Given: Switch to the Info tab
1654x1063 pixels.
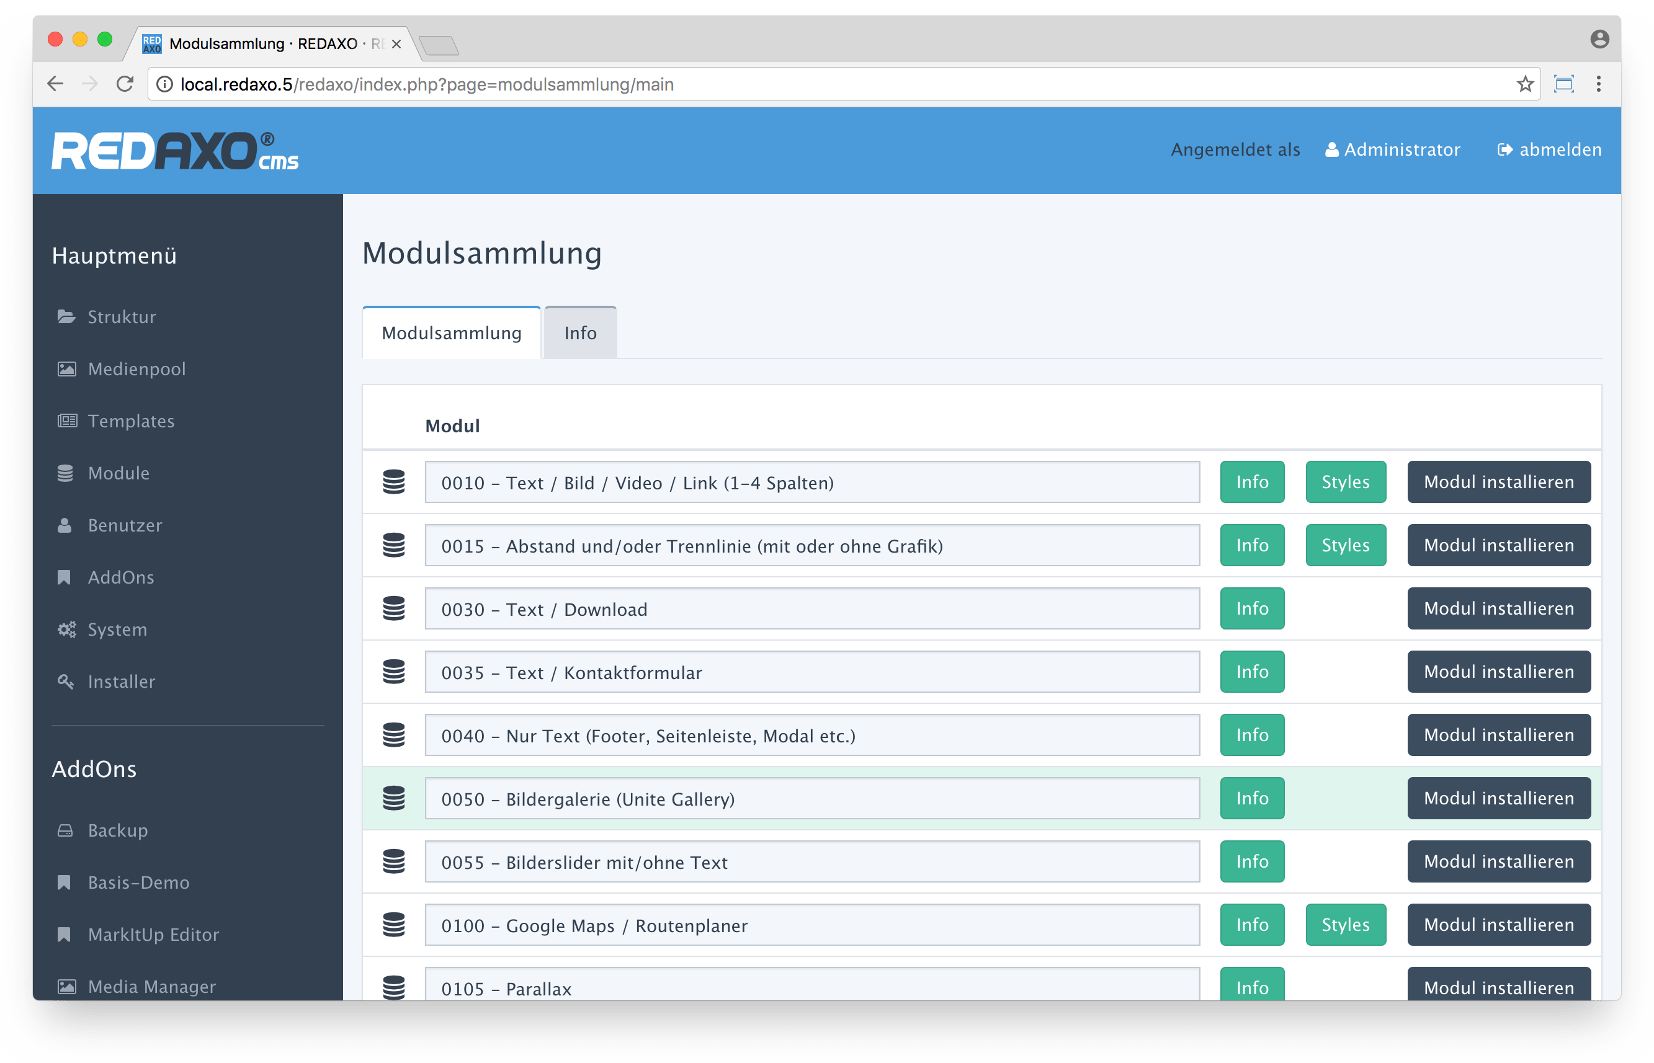Looking at the screenshot, I should click(x=580, y=332).
